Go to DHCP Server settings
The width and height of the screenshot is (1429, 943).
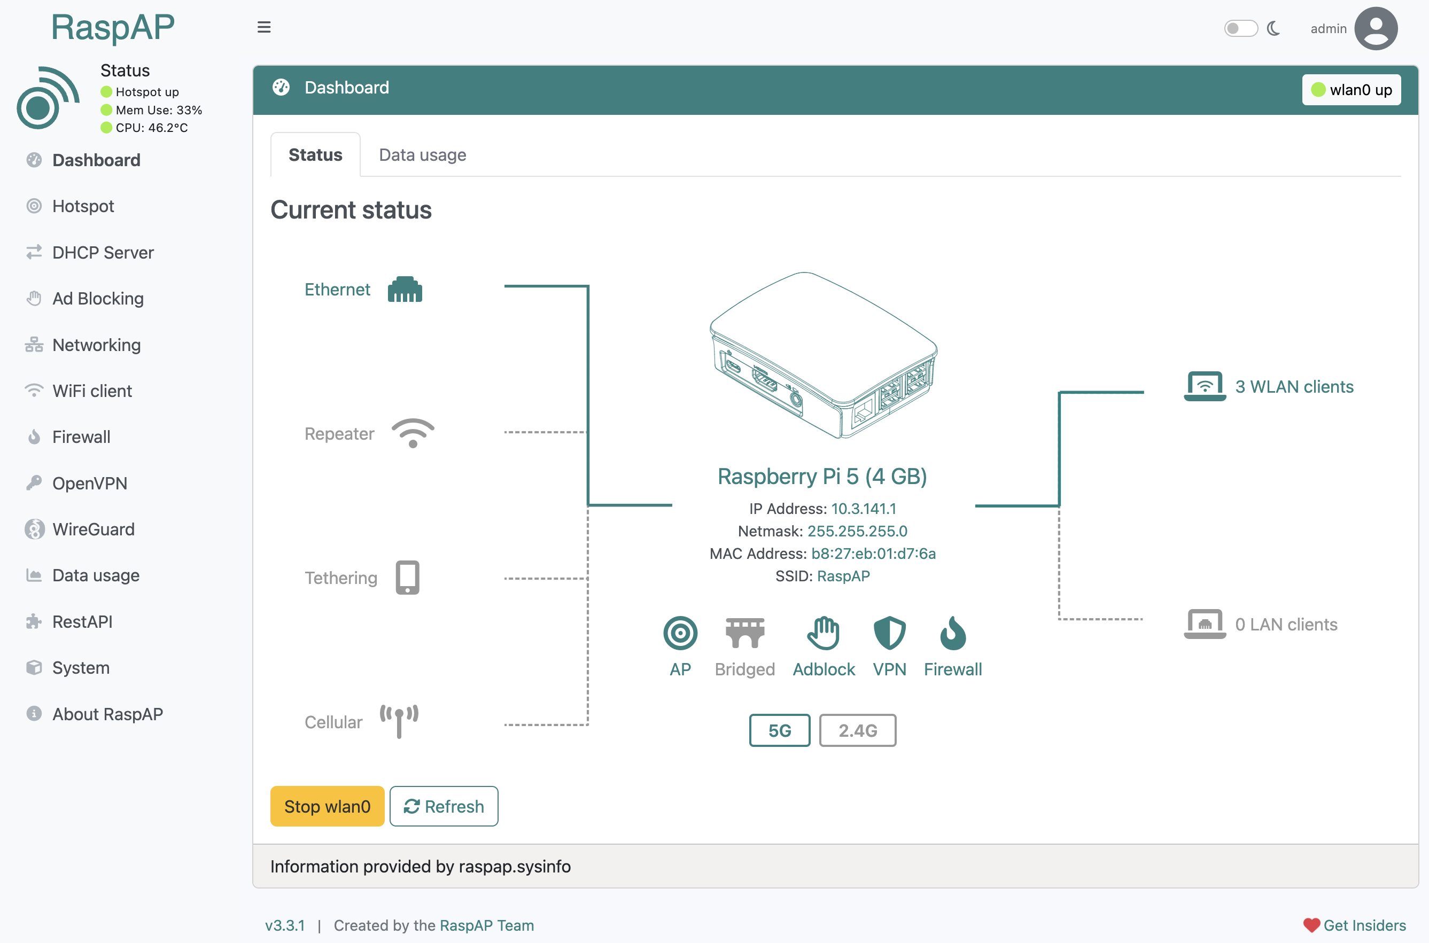[x=103, y=253]
